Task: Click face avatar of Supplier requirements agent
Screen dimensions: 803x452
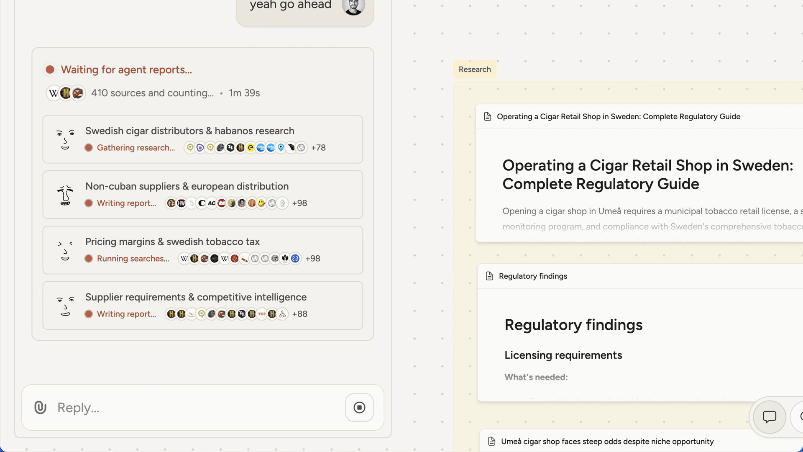Action: [x=65, y=306]
